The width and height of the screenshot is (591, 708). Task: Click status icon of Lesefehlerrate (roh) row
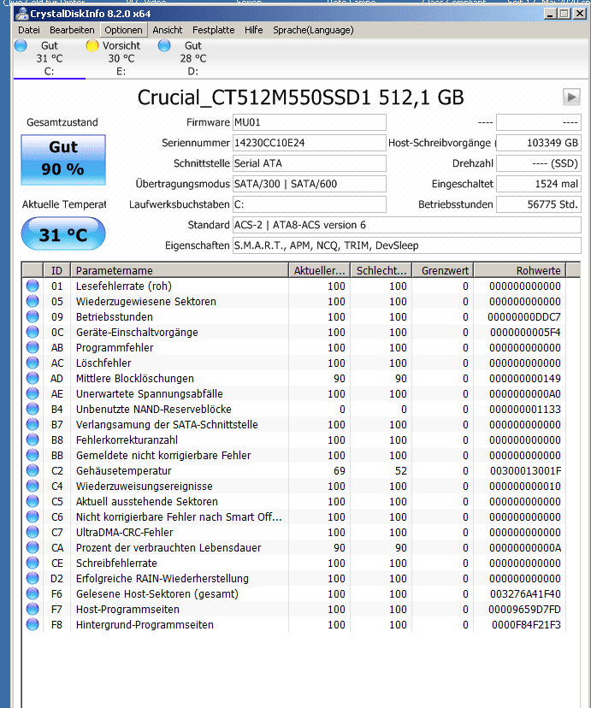tap(33, 286)
